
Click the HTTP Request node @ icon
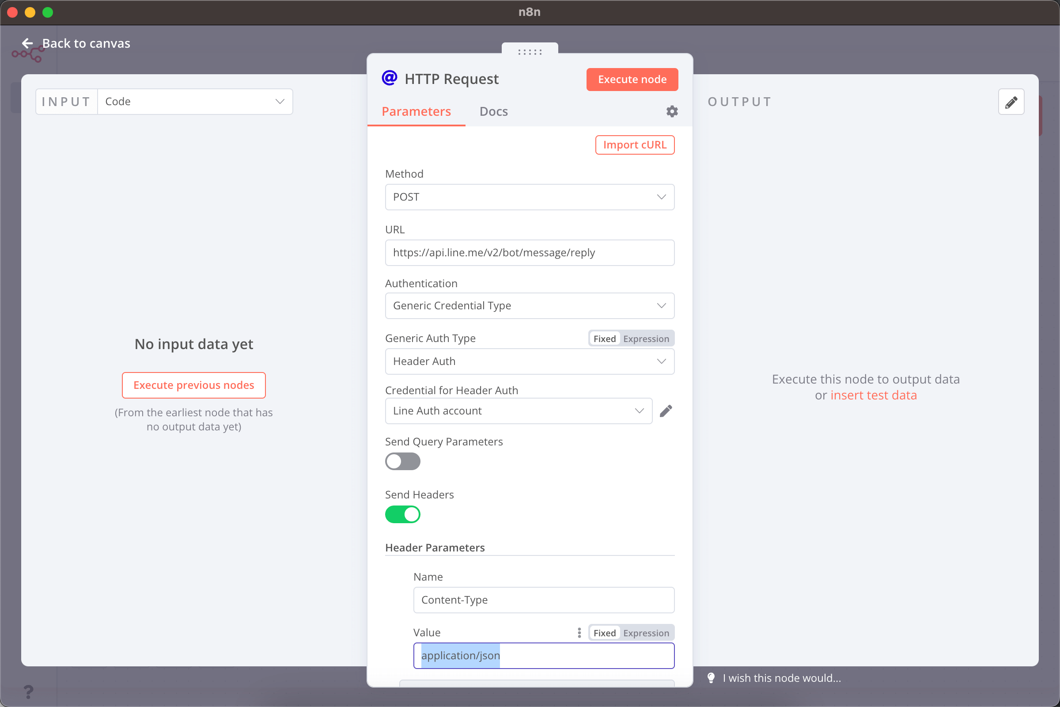(389, 78)
